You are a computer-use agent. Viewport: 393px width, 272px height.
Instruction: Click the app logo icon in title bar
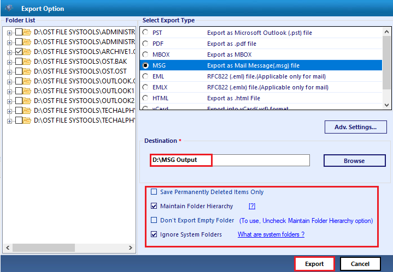pyautogui.click(x=9, y=8)
